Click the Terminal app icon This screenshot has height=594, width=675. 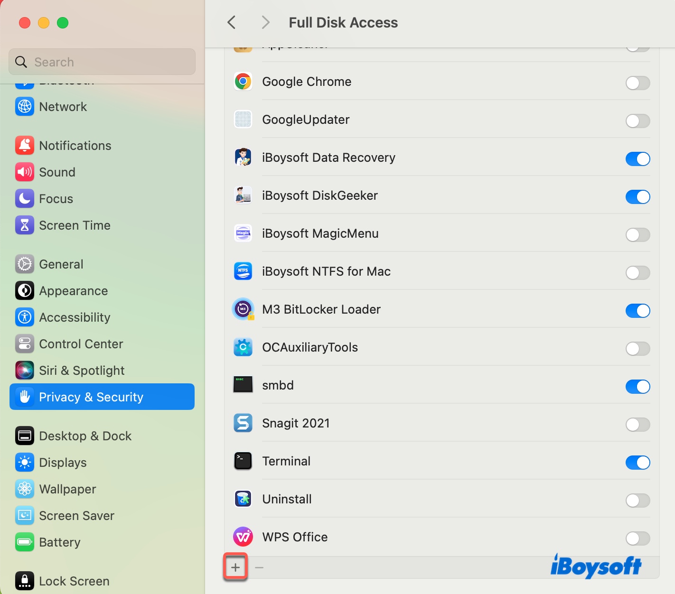point(243,461)
